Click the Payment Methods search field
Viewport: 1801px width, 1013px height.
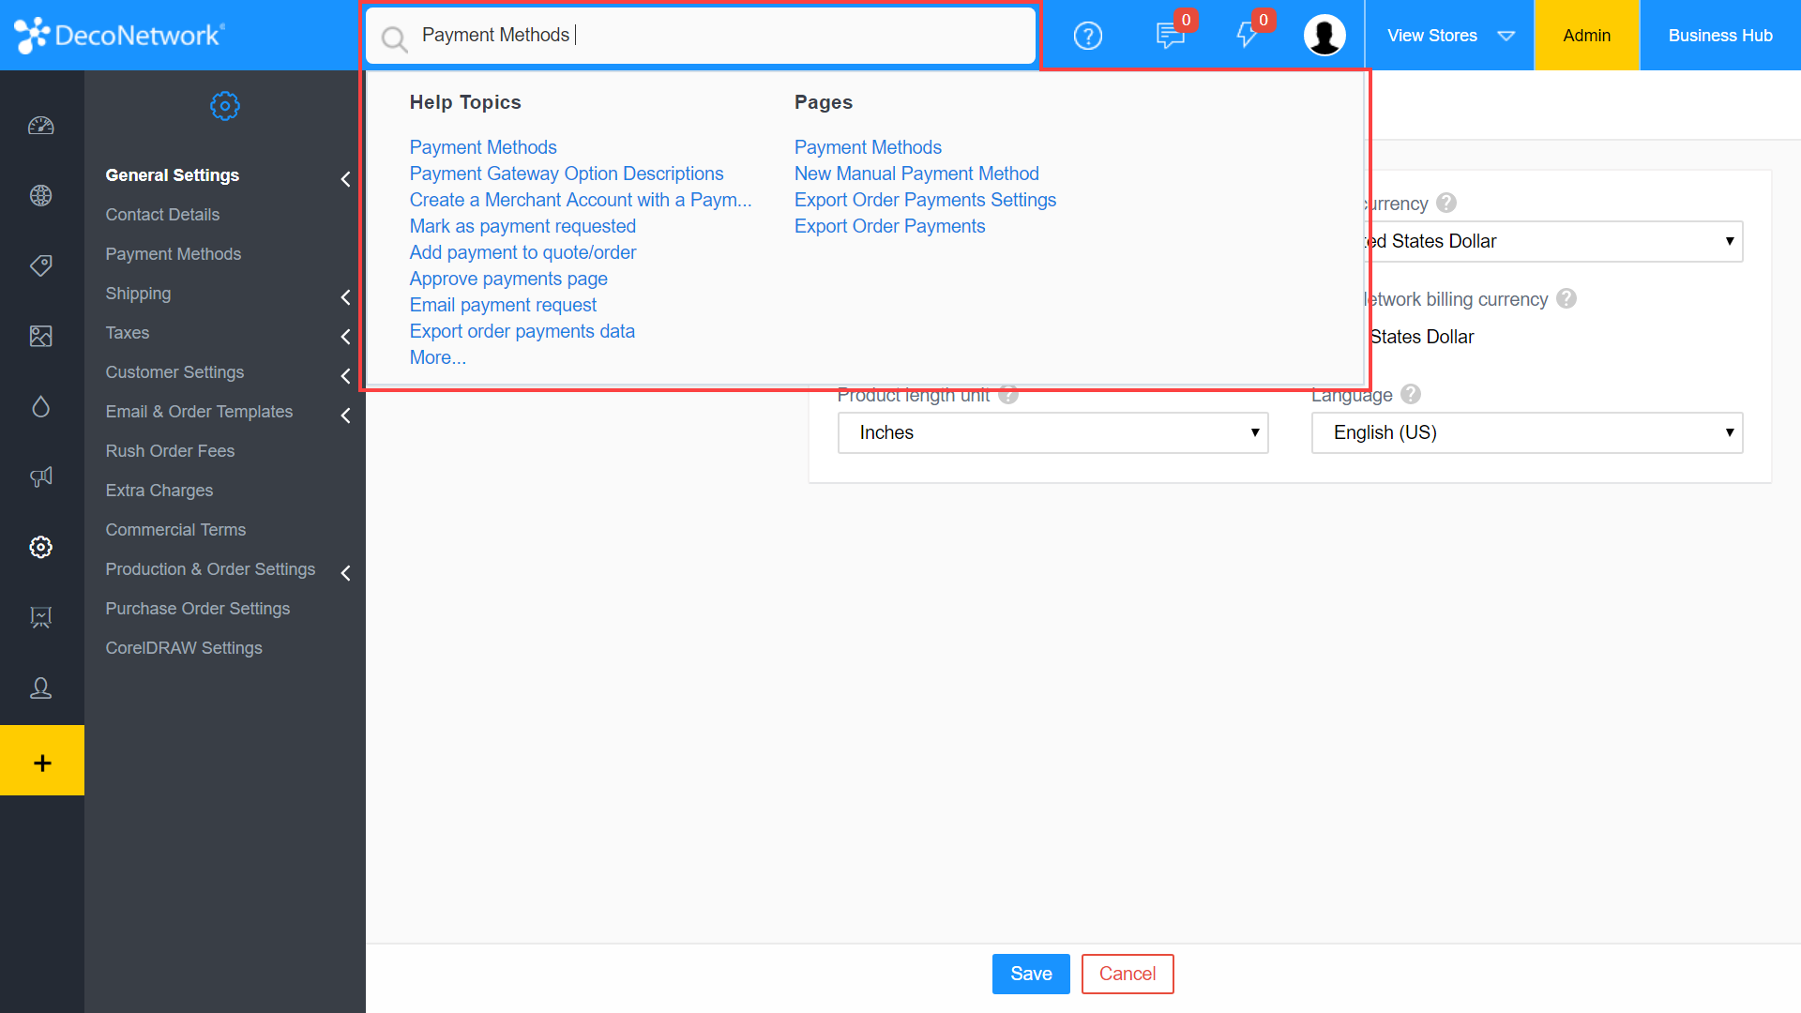tap(713, 36)
